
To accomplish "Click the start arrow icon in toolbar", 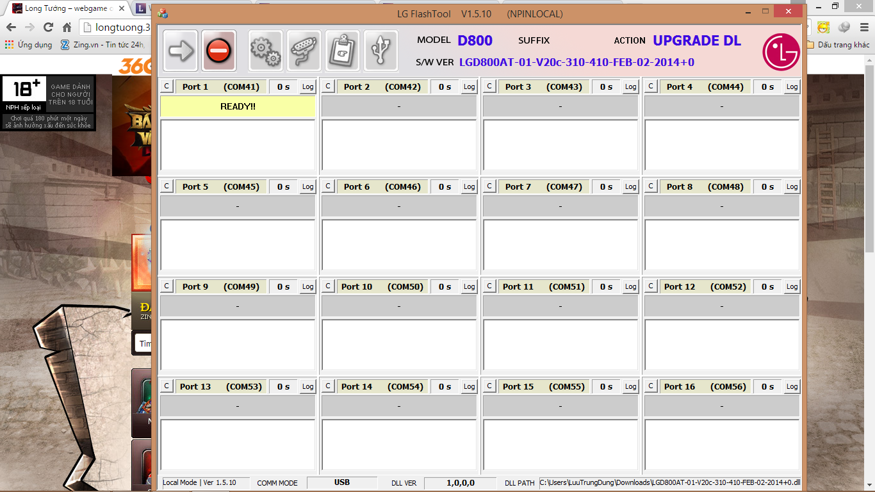I will tap(181, 51).
